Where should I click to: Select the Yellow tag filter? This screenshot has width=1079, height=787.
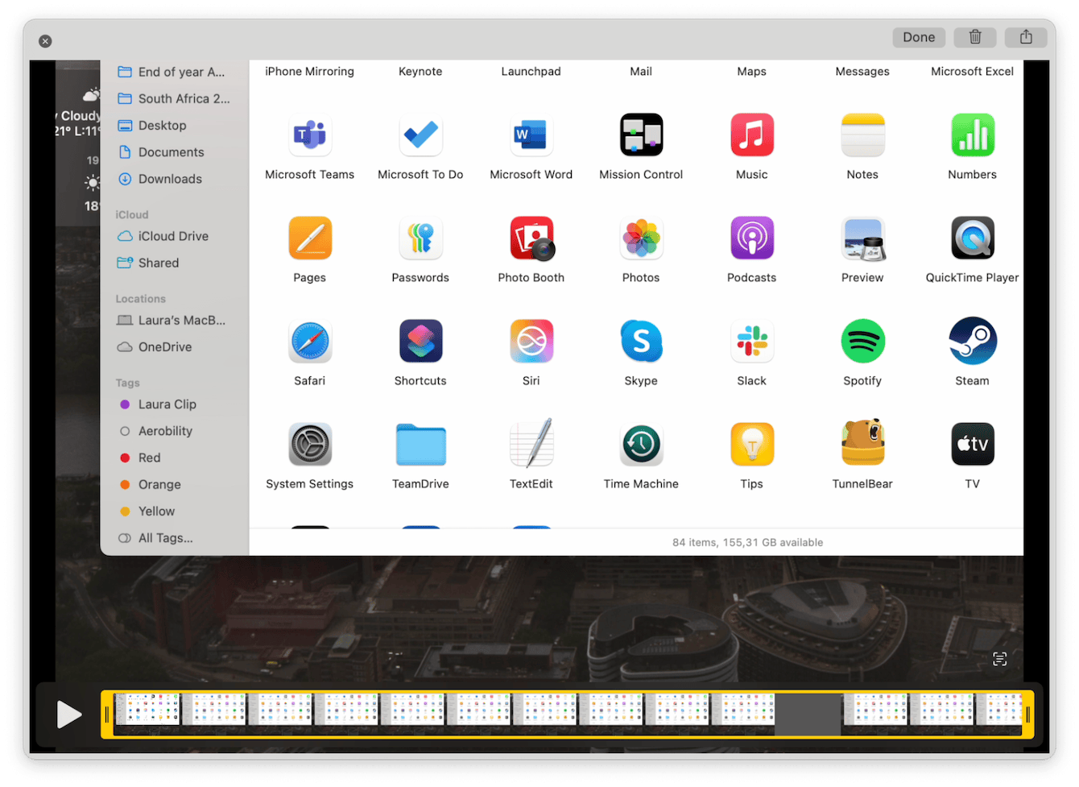(155, 511)
